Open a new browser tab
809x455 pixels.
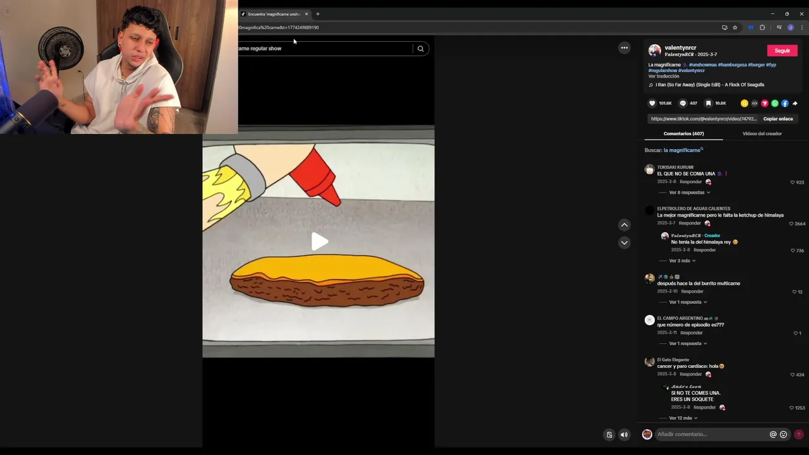[x=318, y=14]
